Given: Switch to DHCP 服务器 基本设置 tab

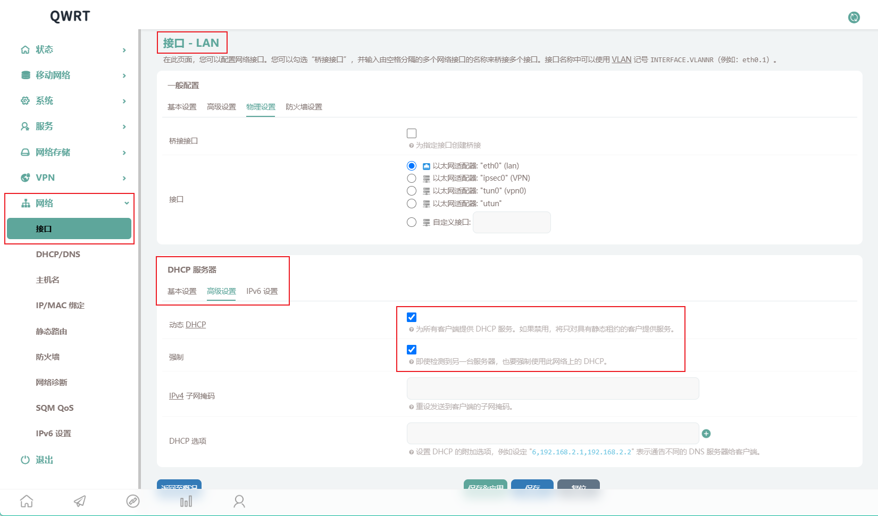Looking at the screenshot, I should [182, 291].
